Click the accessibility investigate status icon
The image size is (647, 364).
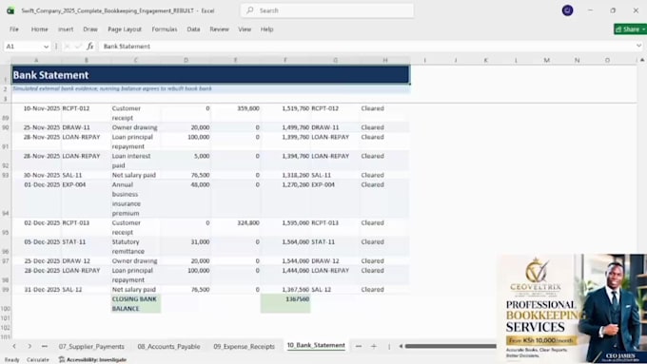[62, 359]
